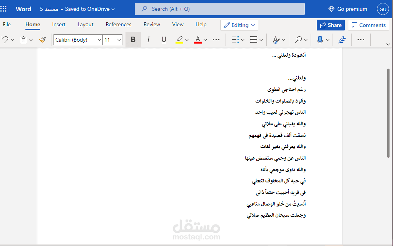This screenshot has width=393, height=246.
Task: Open the app launcher waffle icon
Action: [3, 9]
